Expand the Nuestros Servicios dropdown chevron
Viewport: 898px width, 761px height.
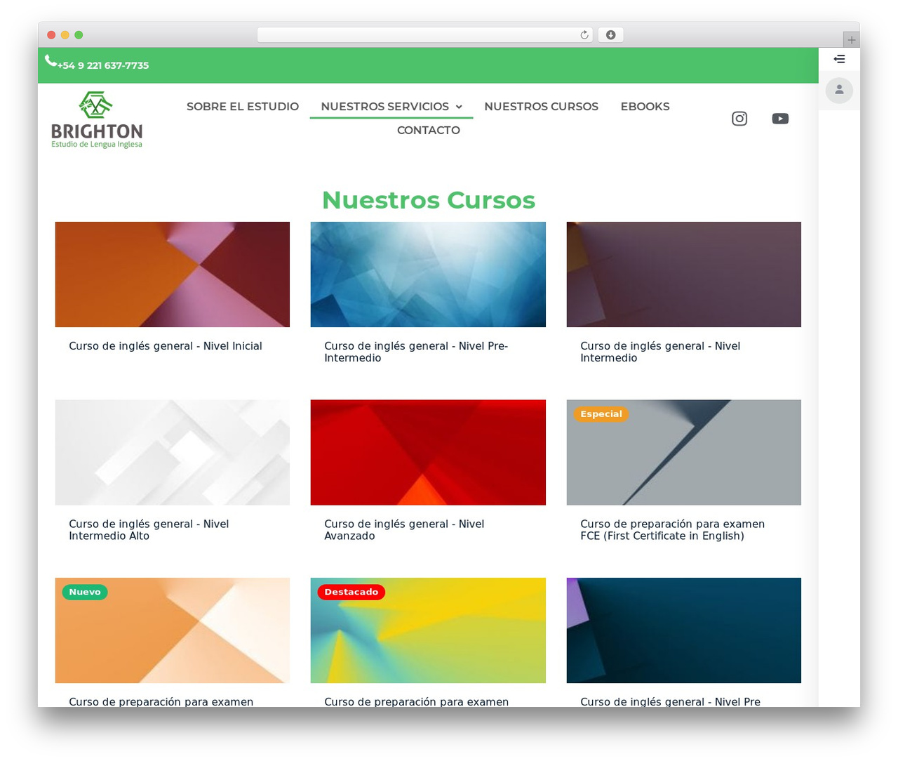pos(459,107)
